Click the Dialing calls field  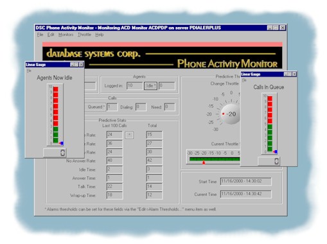[x=141, y=107]
